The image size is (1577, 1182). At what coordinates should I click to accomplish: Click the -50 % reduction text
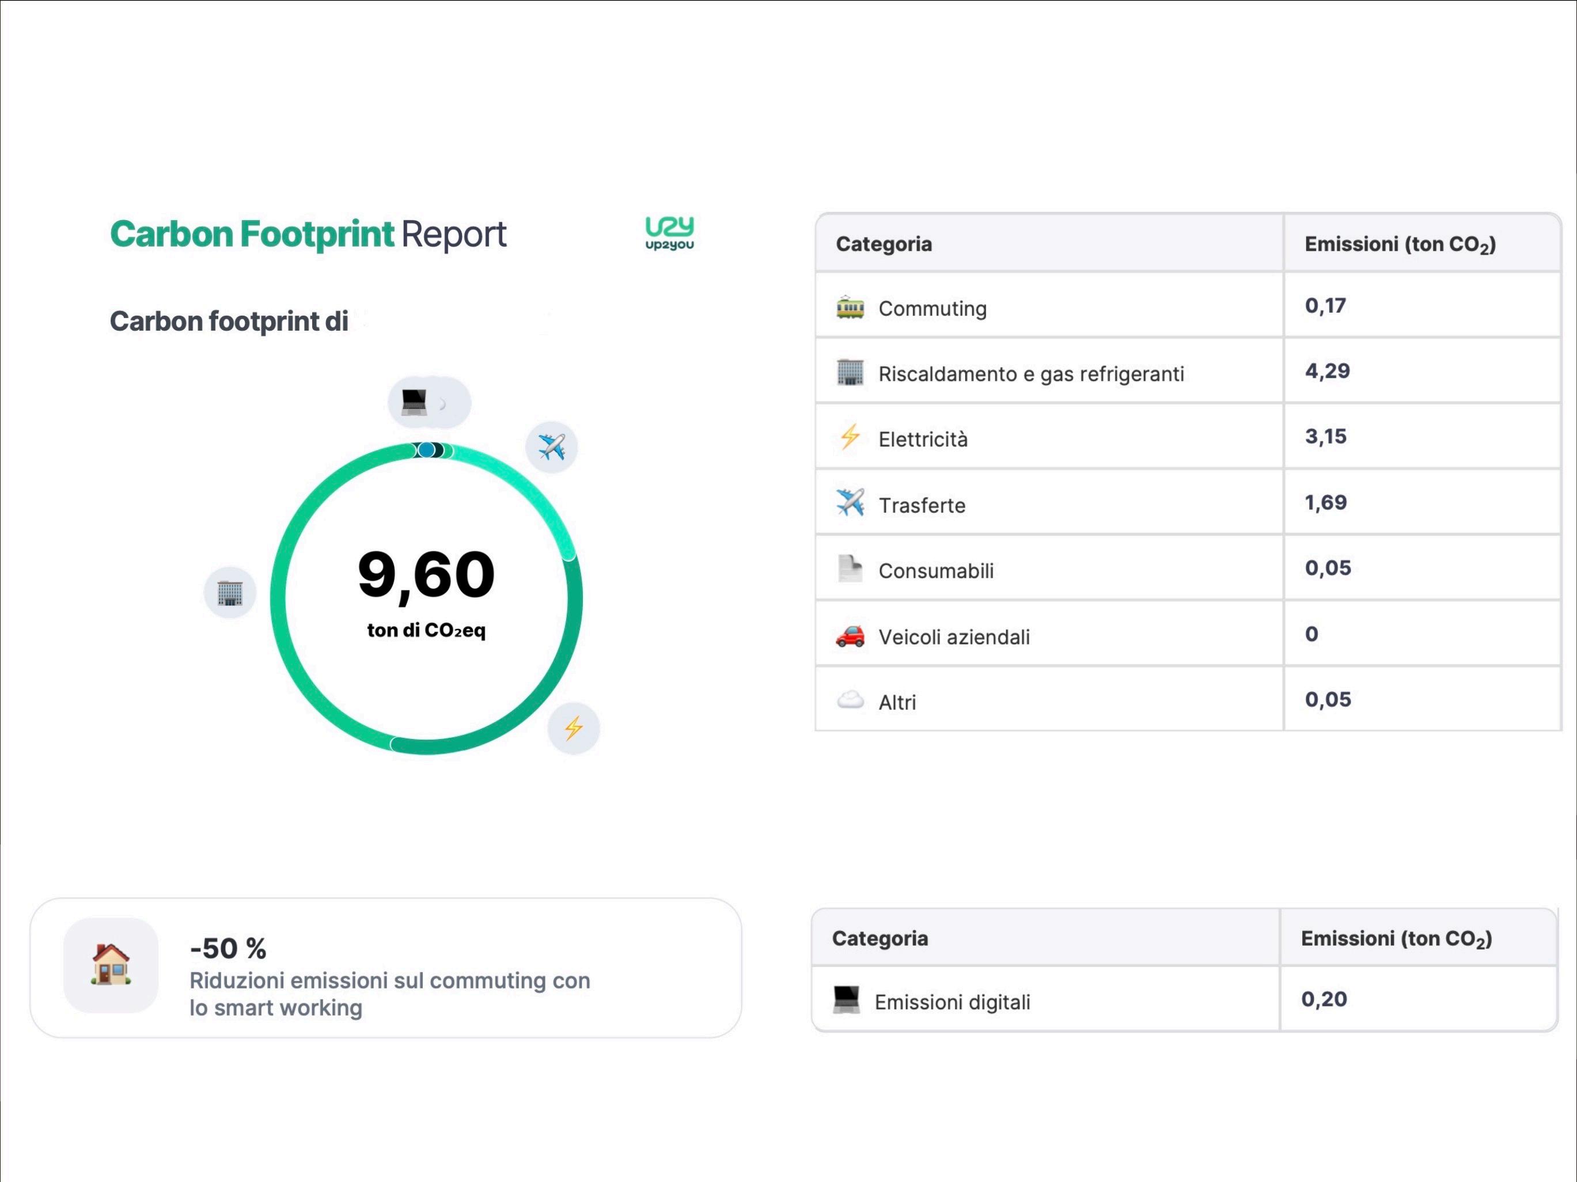point(228,949)
